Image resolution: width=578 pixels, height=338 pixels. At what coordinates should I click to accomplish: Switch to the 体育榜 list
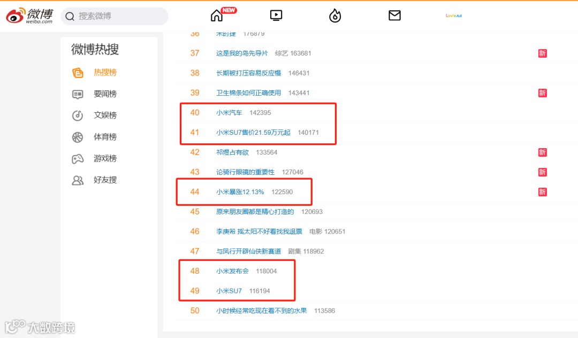tap(105, 137)
